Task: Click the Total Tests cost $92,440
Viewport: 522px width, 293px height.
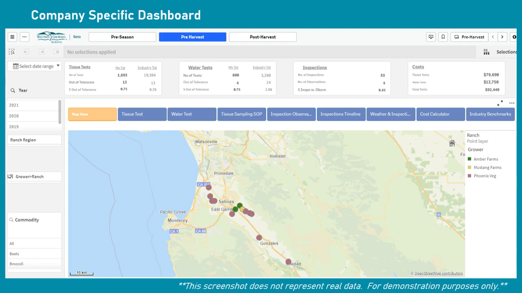Action: pos(491,90)
